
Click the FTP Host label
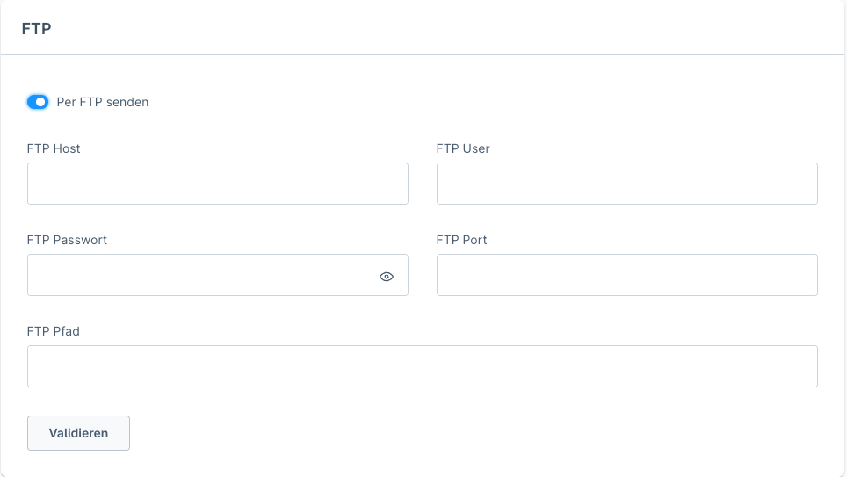click(x=54, y=148)
